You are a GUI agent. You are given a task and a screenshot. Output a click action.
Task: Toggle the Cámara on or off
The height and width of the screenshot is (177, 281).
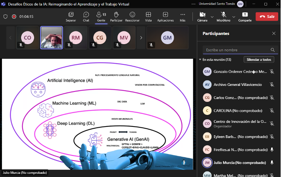[x=202, y=16]
